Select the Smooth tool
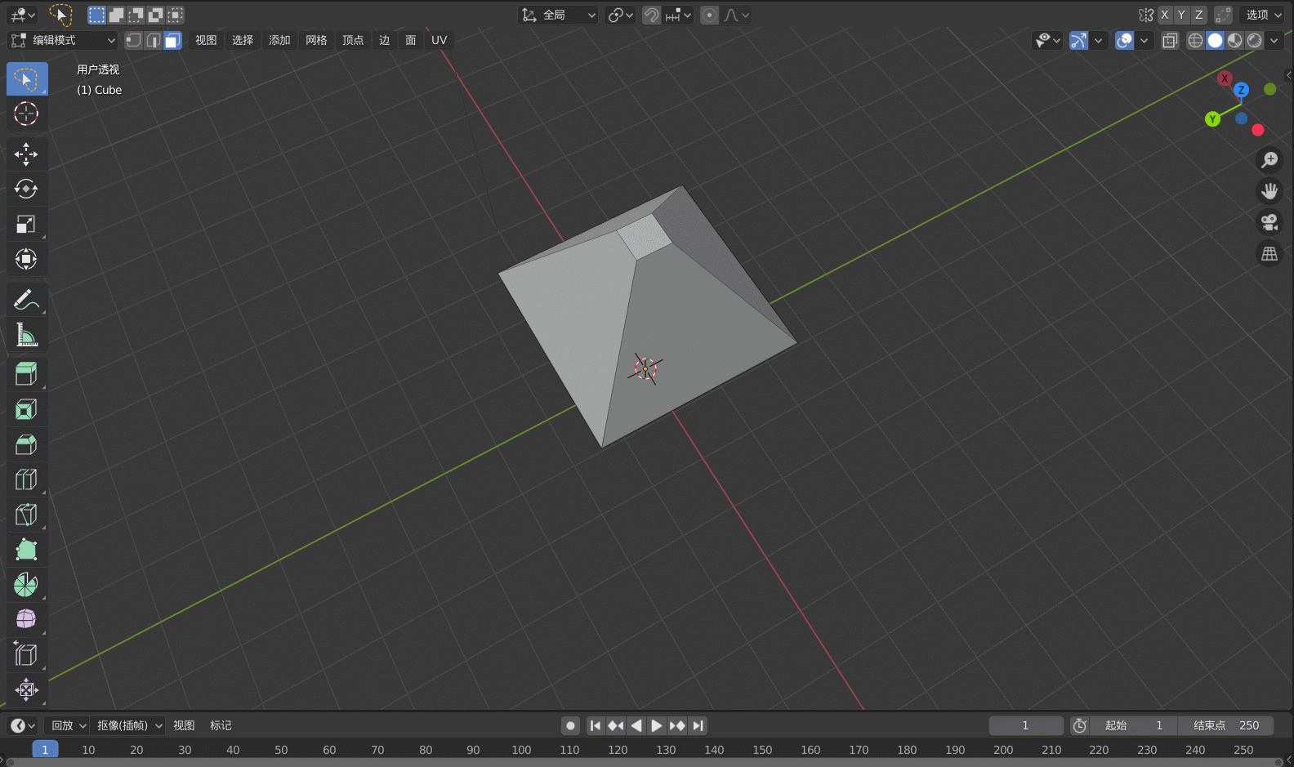 (x=27, y=619)
